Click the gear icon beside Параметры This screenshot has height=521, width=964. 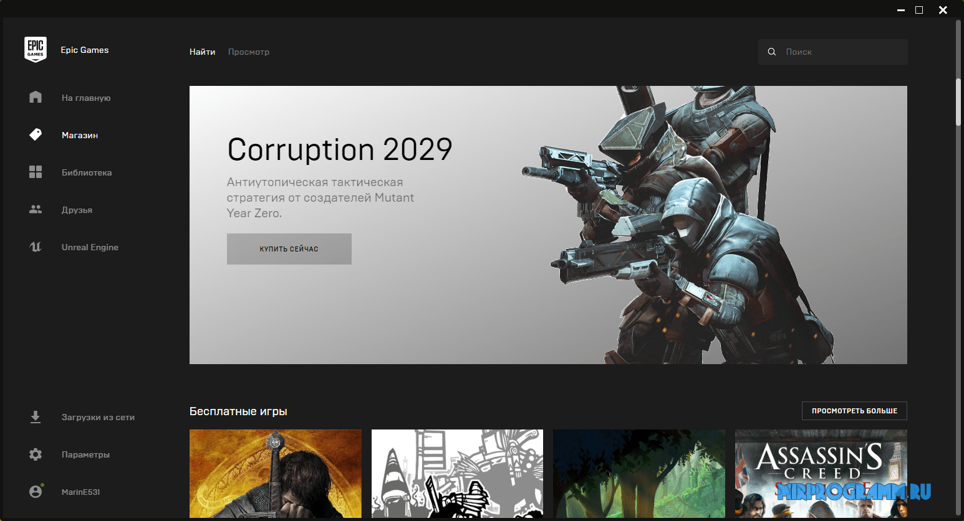point(36,454)
